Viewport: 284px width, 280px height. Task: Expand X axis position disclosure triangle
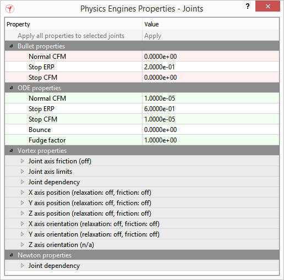(22, 193)
